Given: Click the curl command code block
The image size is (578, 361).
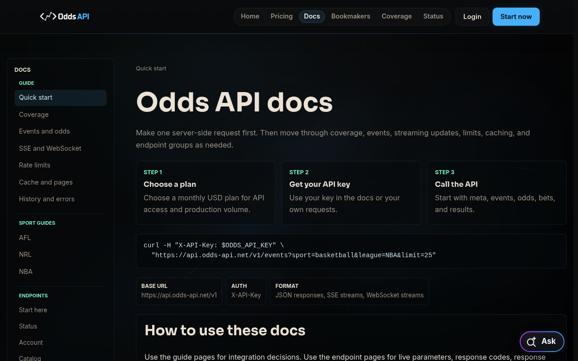Looking at the screenshot, I should 351,251.
